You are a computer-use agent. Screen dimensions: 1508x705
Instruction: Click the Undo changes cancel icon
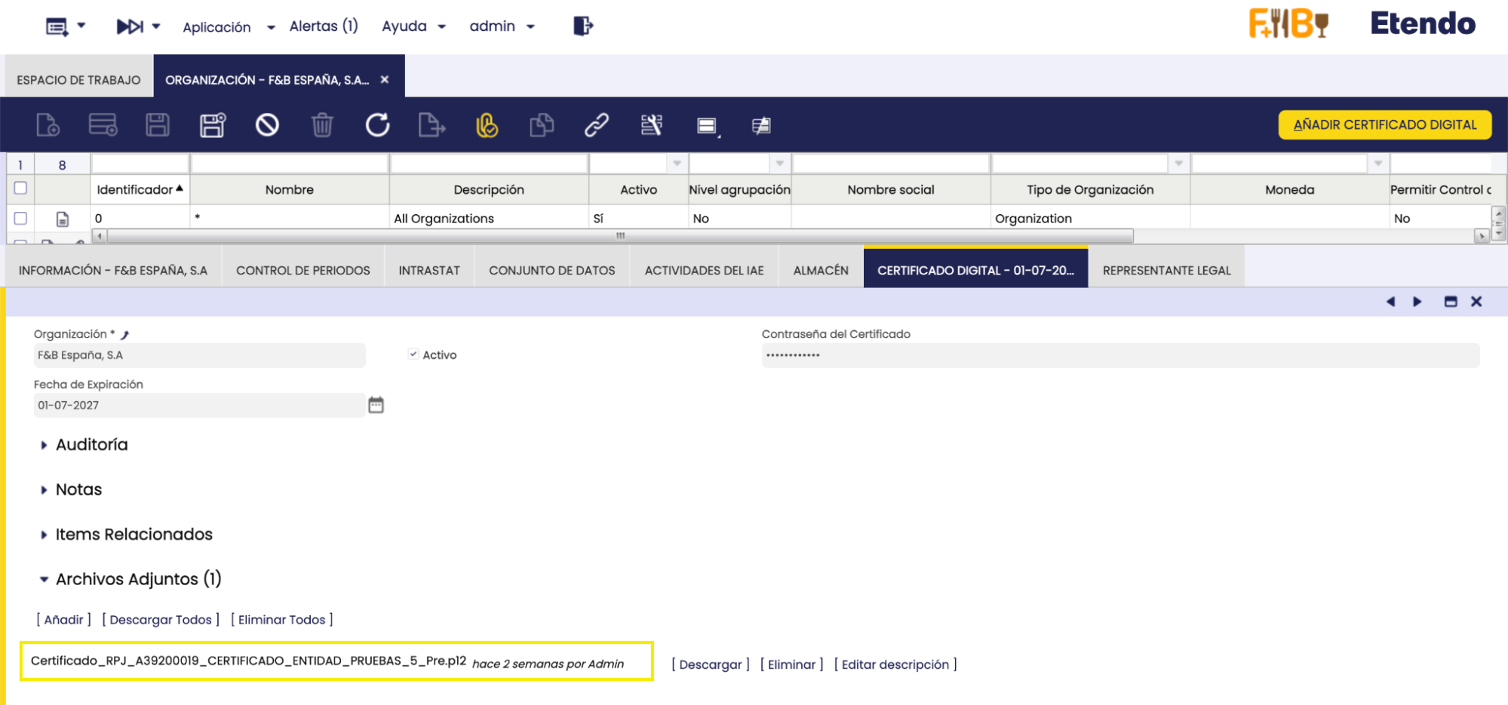click(x=267, y=125)
